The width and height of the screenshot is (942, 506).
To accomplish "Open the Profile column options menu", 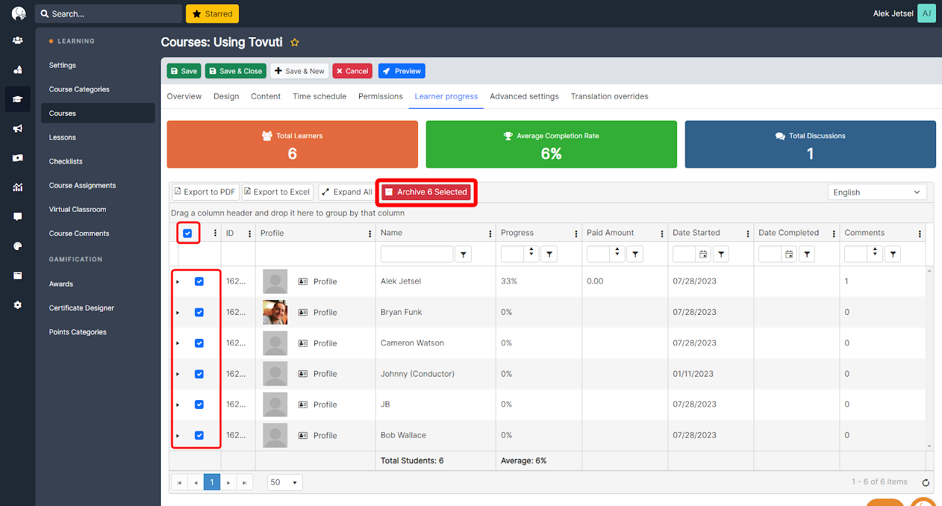I will point(370,234).
